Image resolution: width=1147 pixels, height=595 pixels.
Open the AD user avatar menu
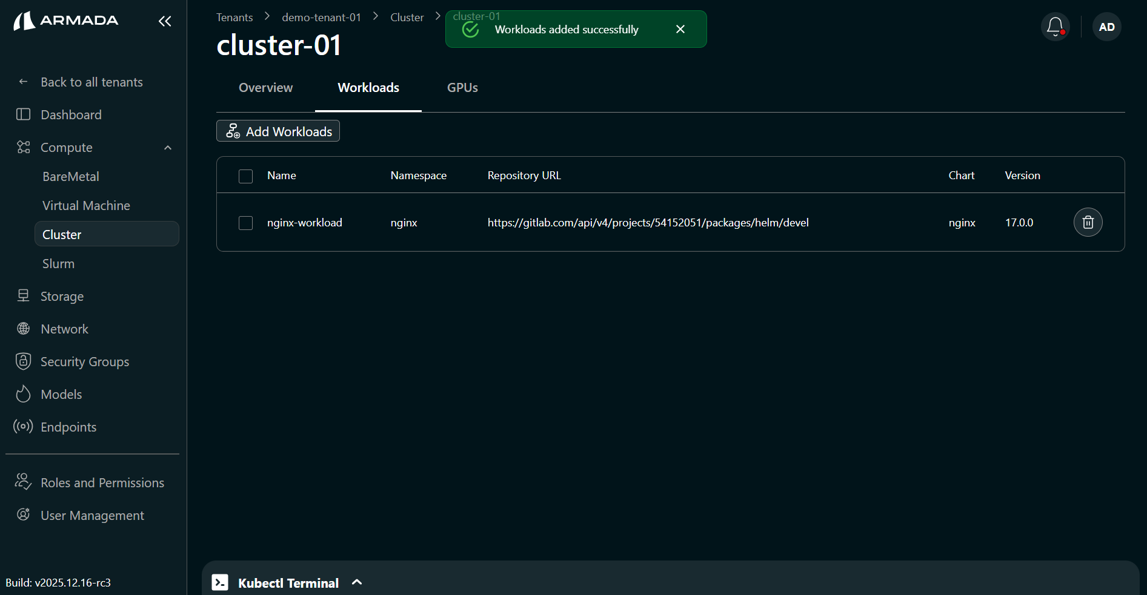tap(1106, 27)
